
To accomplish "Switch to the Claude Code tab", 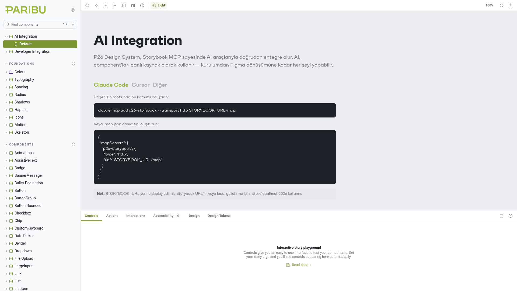I will (111, 85).
